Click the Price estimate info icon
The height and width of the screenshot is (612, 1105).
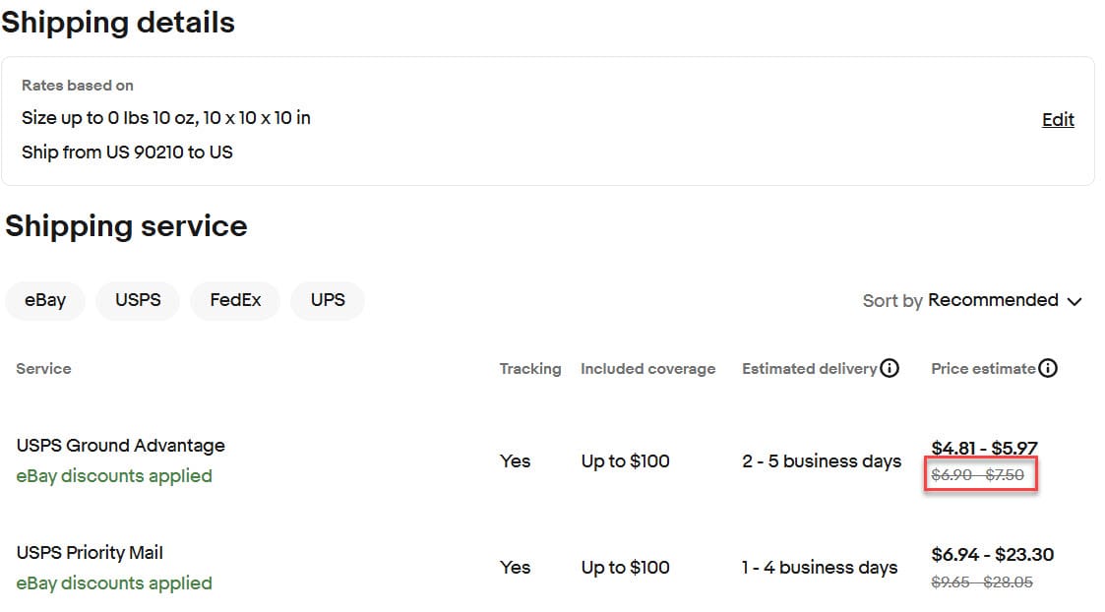click(x=1048, y=369)
